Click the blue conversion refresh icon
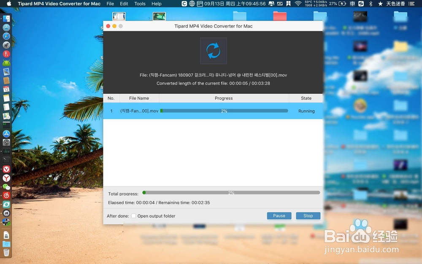The width and height of the screenshot is (422, 264). [x=214, y=50]
